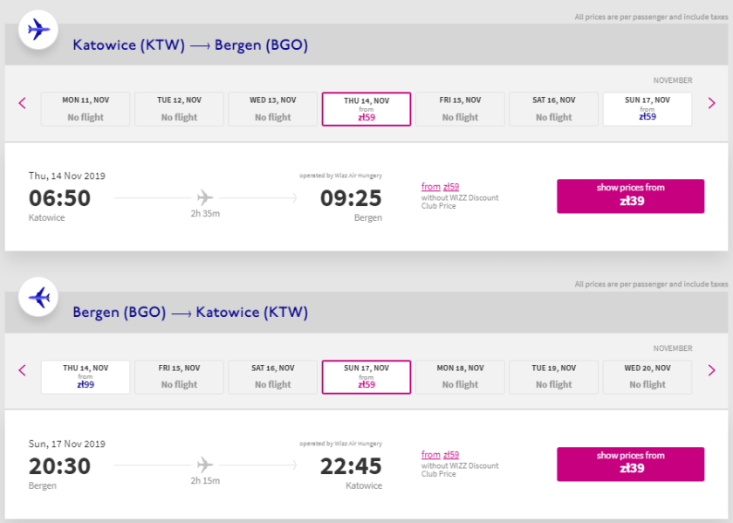Click plane icon above 2h 15m duration
This screenshot has height=523, width=733.
click(x=205, y=465)
